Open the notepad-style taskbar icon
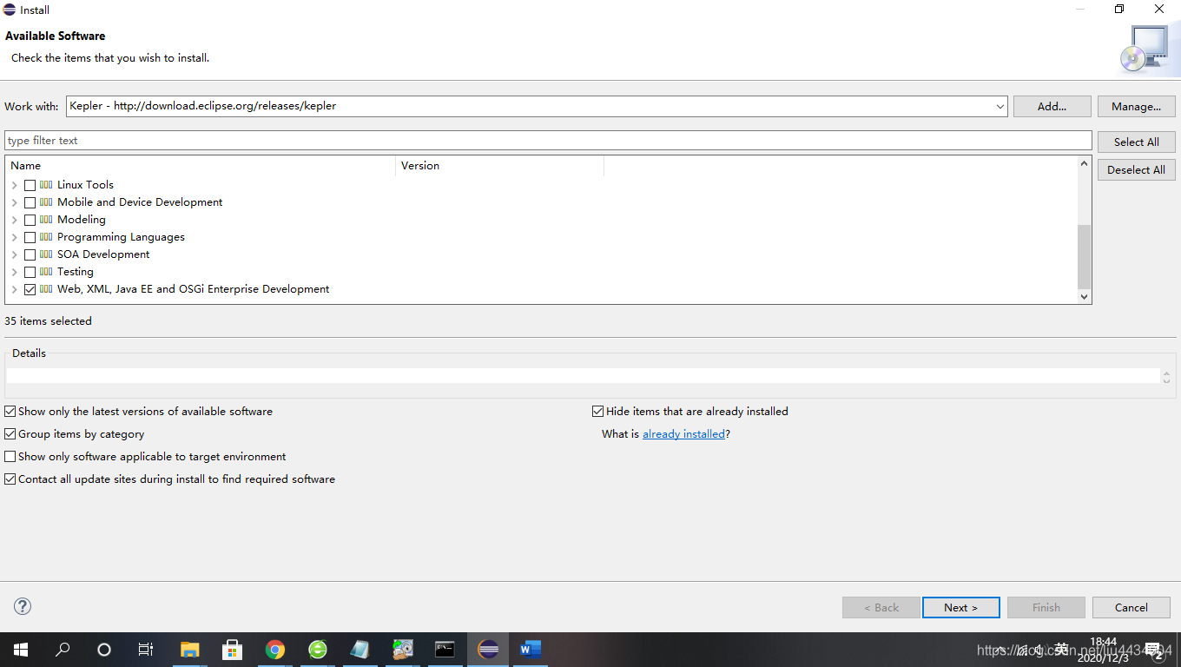Image resolution: width=1181 pixels, height=667 pixels. (360, 649)
